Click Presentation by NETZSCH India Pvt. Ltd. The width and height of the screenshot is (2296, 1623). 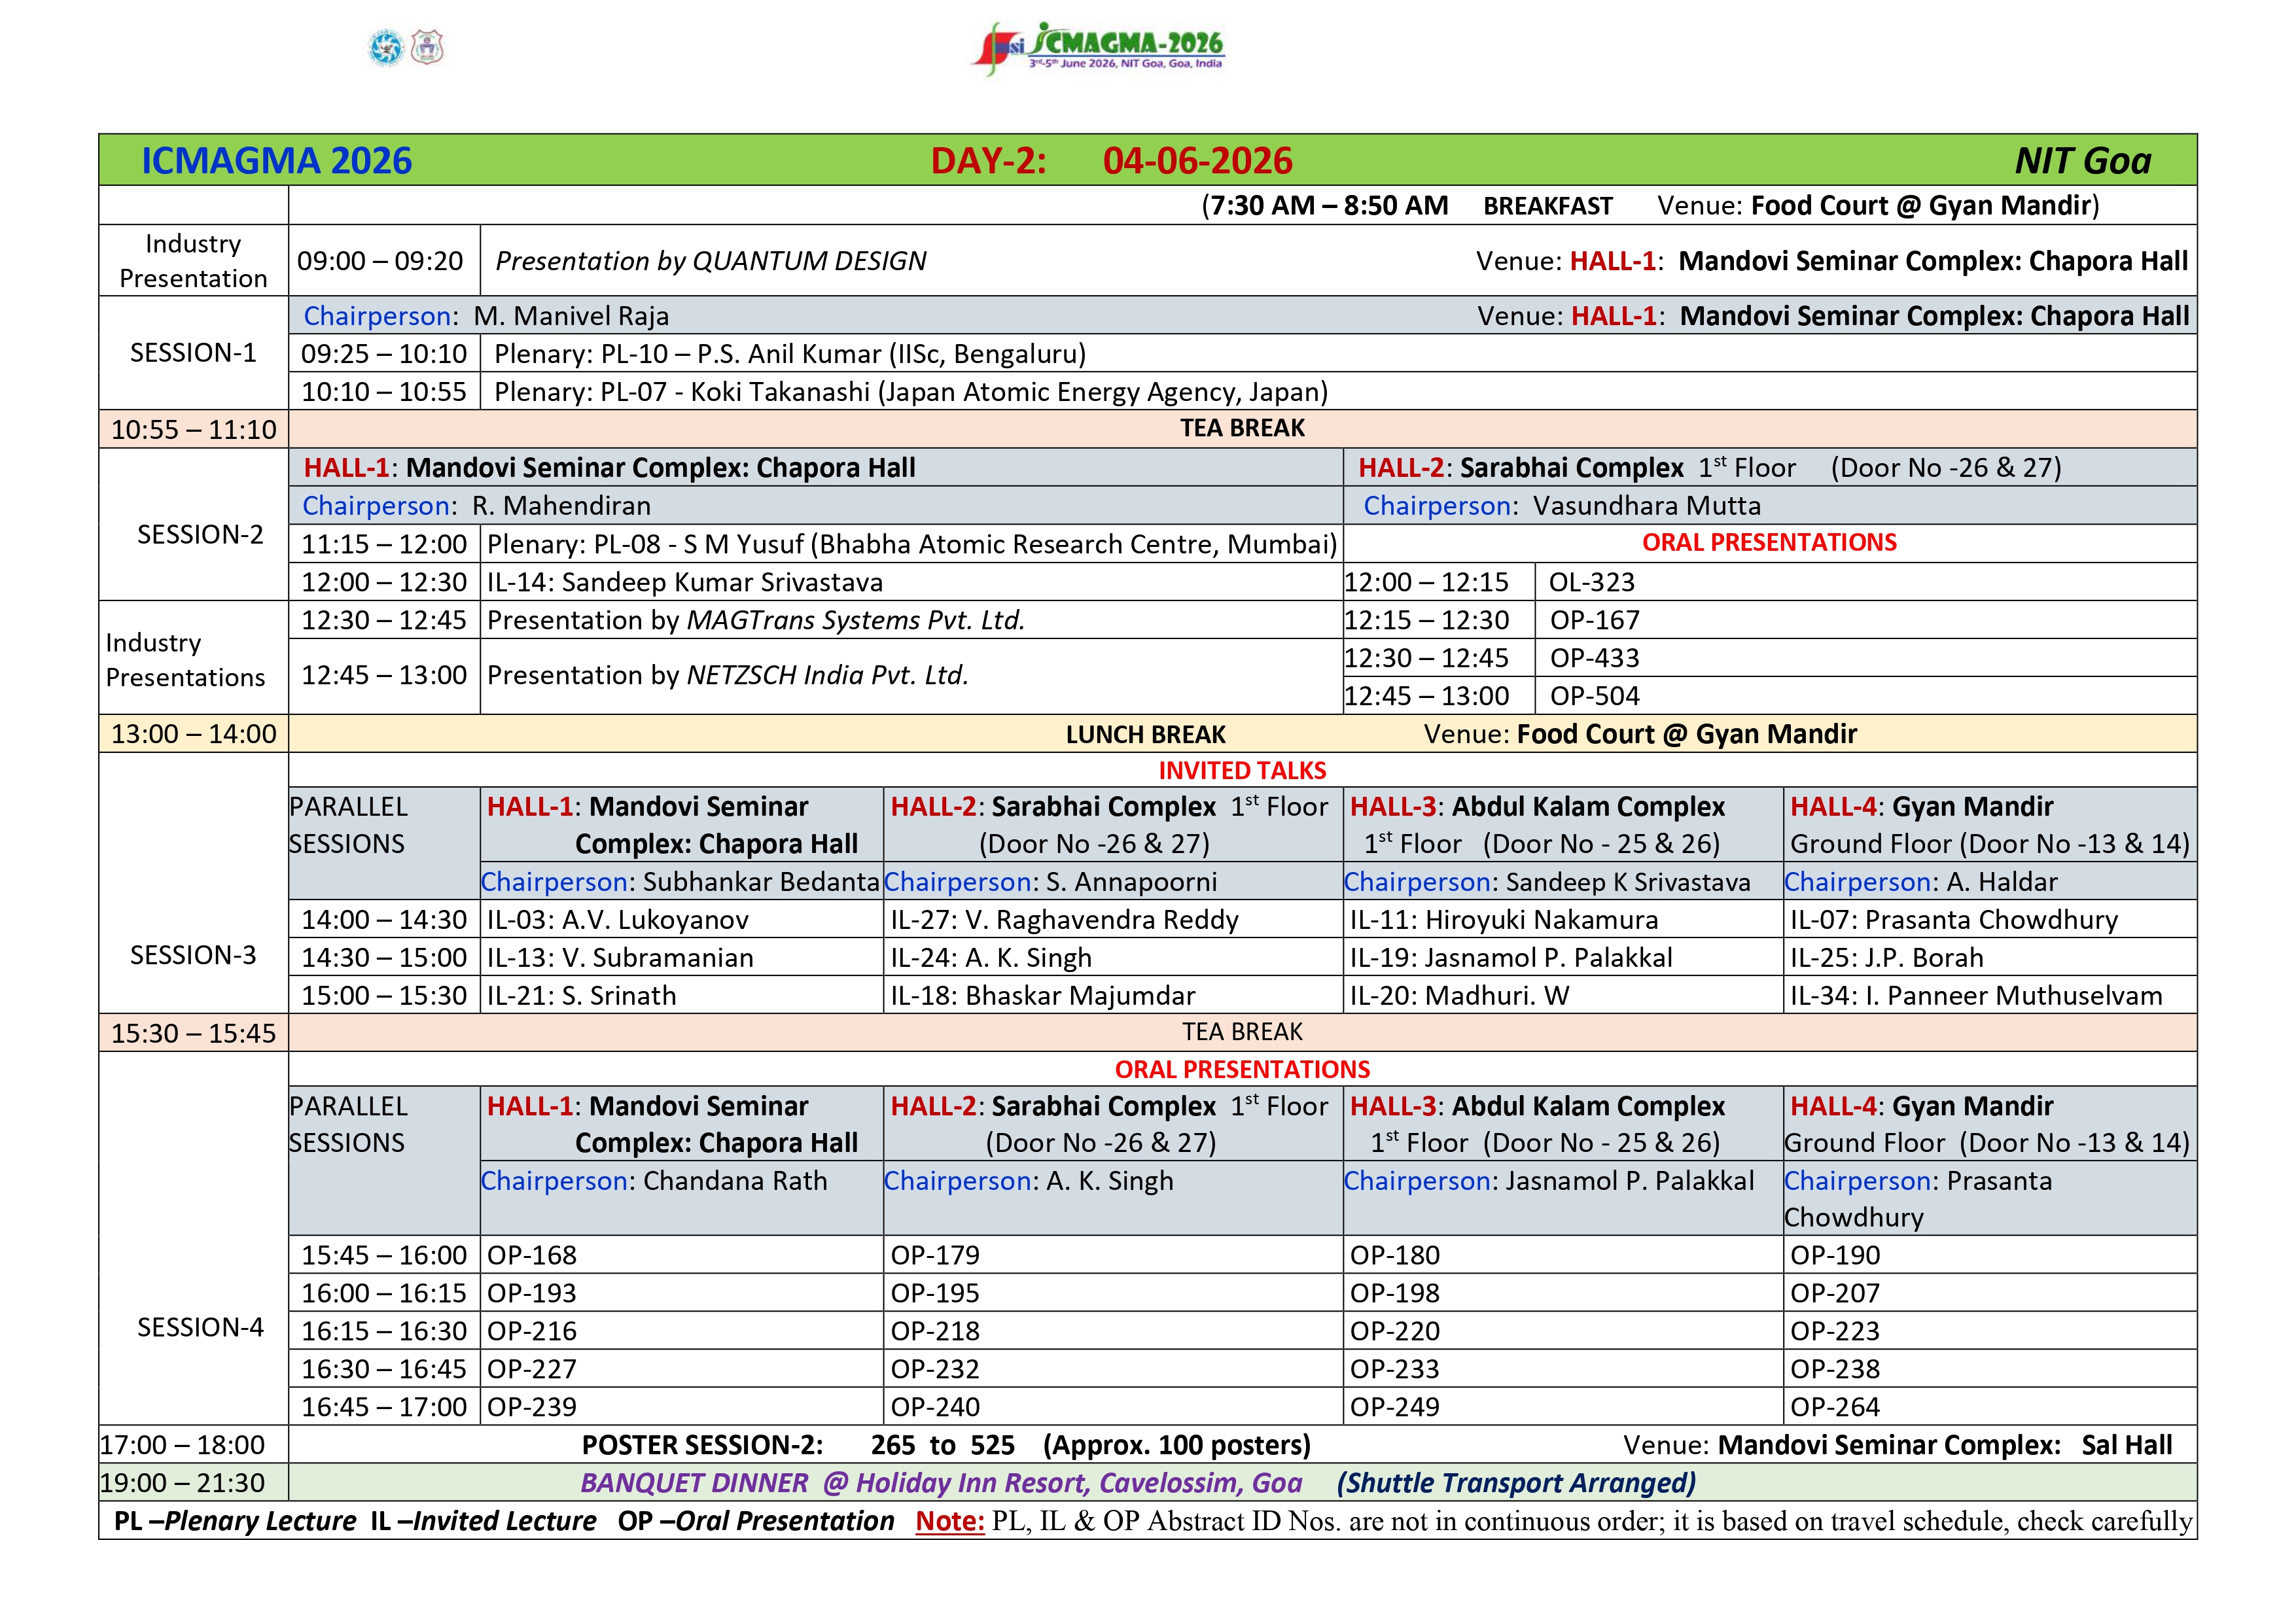728,675
